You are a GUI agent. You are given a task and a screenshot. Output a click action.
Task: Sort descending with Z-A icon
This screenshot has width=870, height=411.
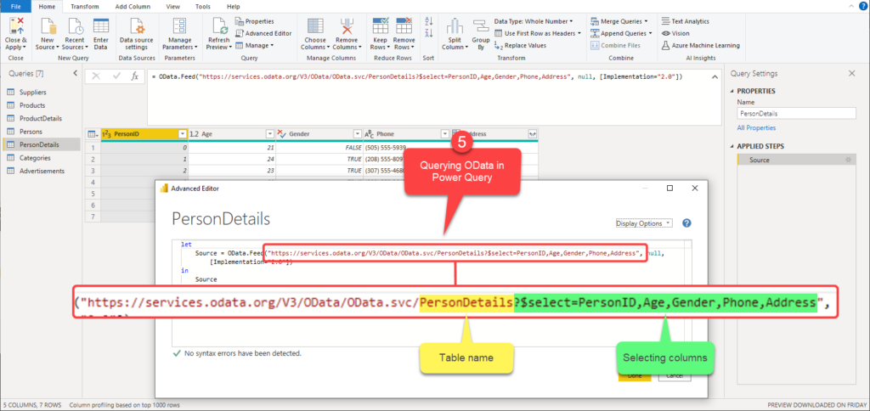point(428,34)
